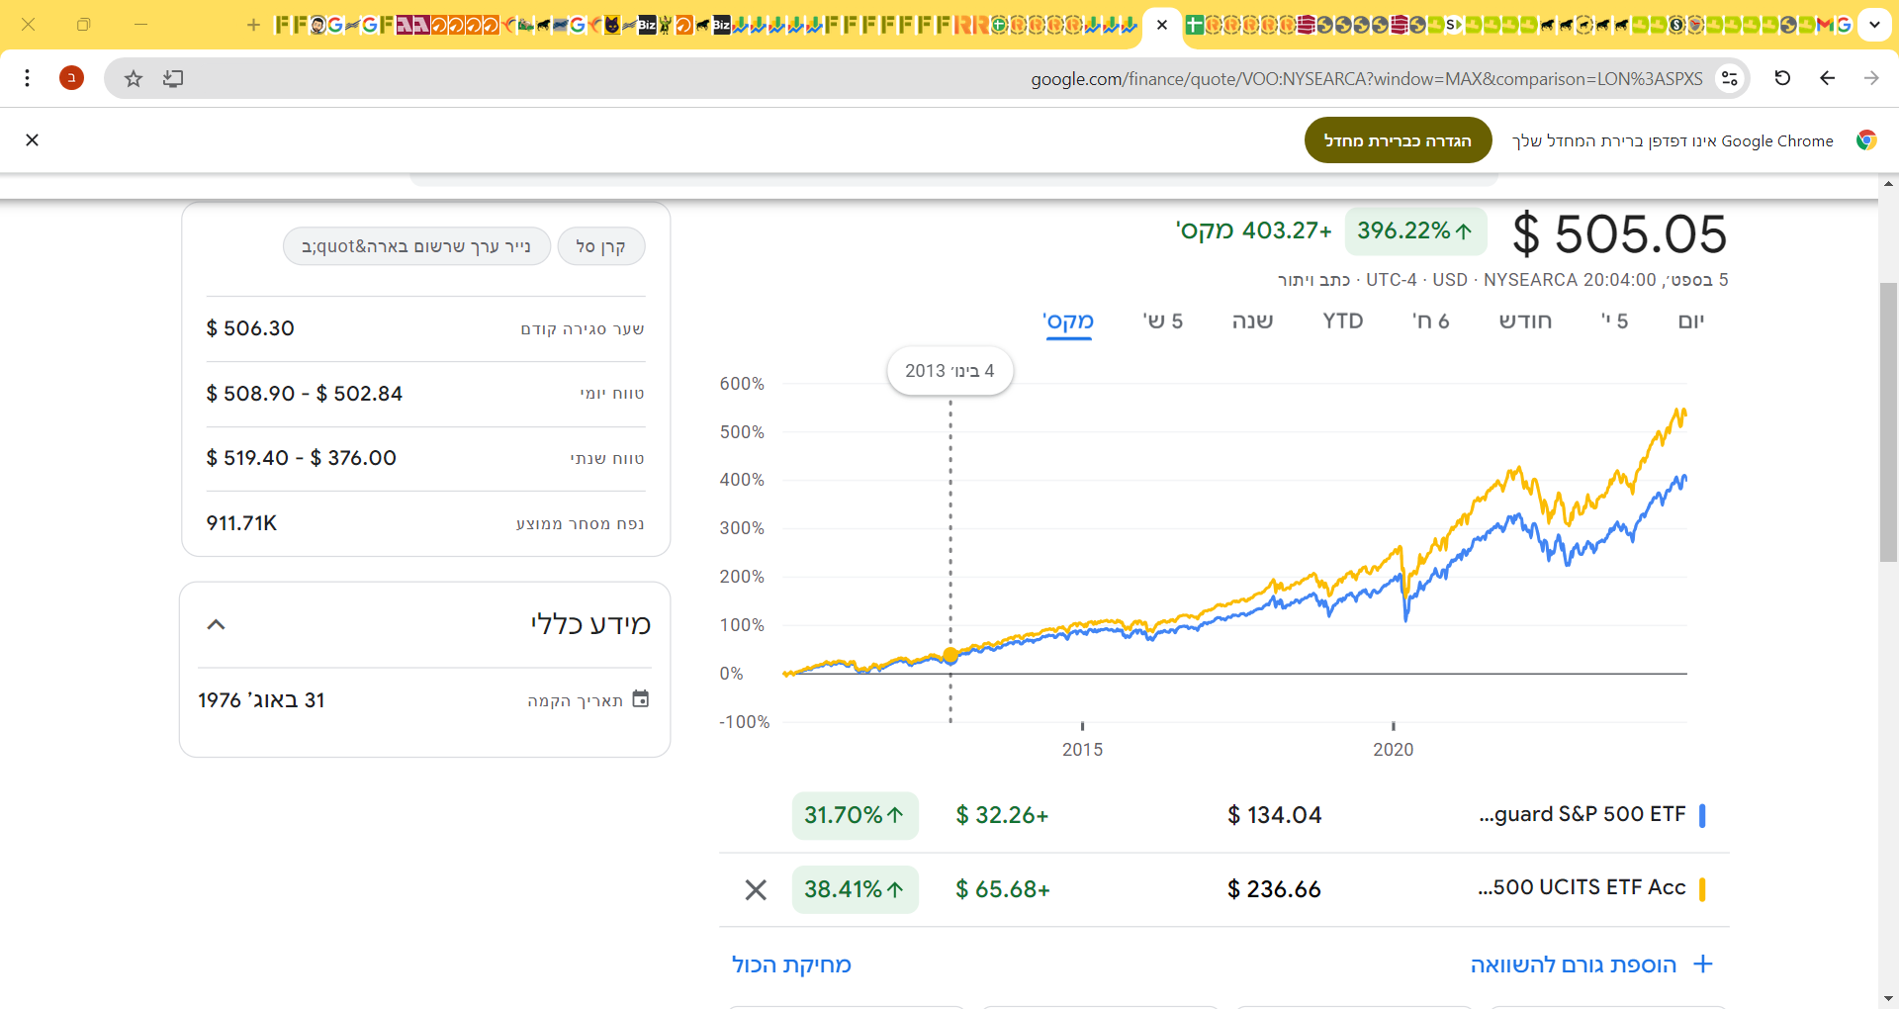Click the 2020 x-axis label
The height and width of the screenshot is (1009, 1899).
[1393, 750]
